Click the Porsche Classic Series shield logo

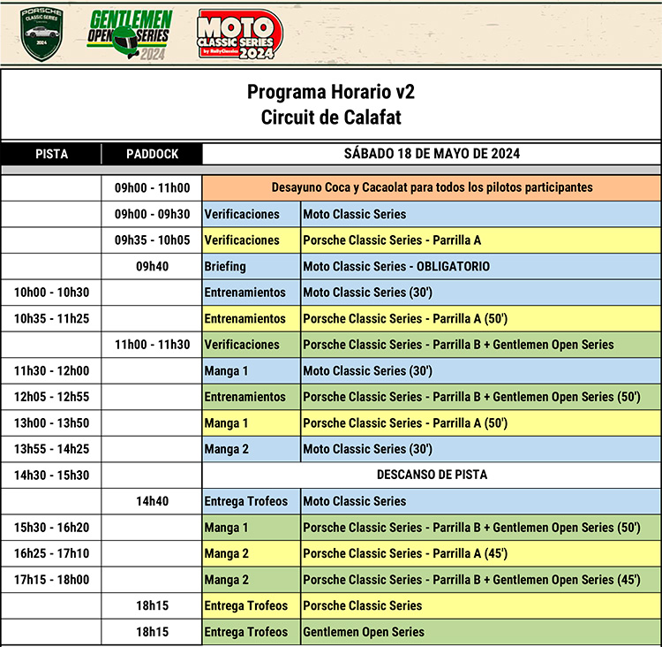click(x=42, y=34)
